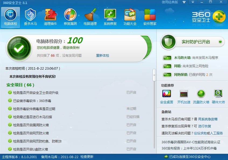Open the 系统修复 system repair monitor icon
The width and height of the screenshot is (228, 160).
pyautogui.click(x=110, y=15)
